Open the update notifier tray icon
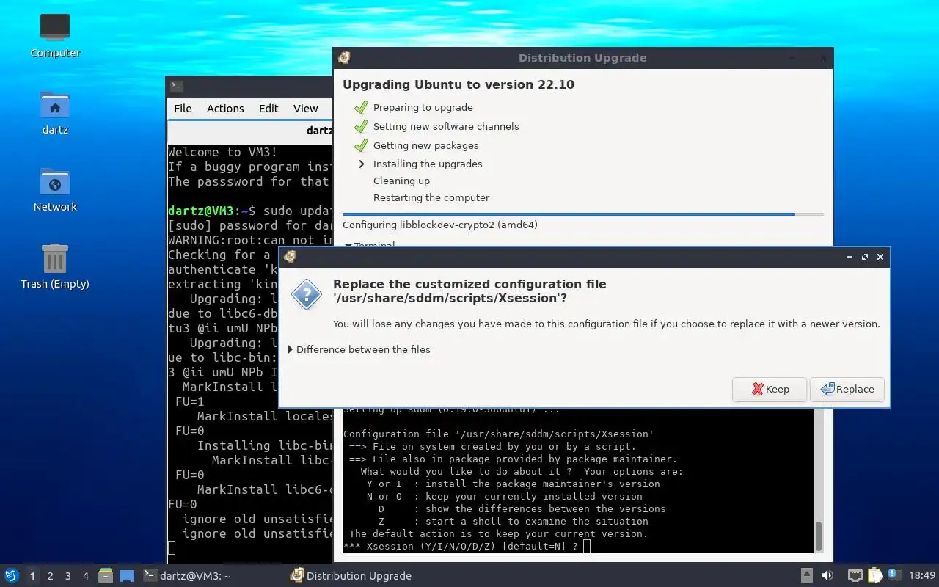 (x=894, y=575)
